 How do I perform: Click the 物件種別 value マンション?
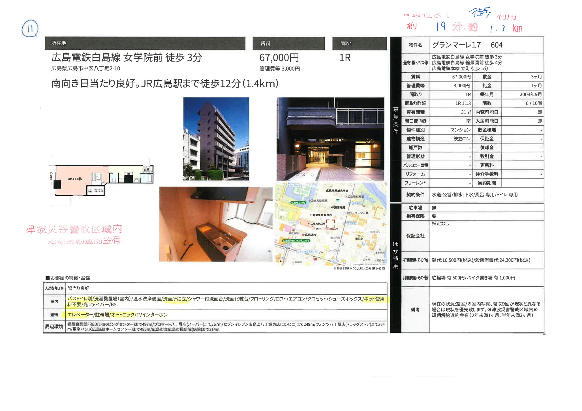461,130
